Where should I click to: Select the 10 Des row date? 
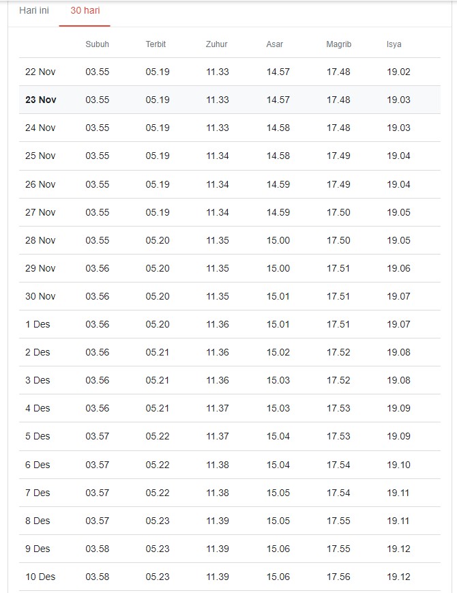[40, 577]
